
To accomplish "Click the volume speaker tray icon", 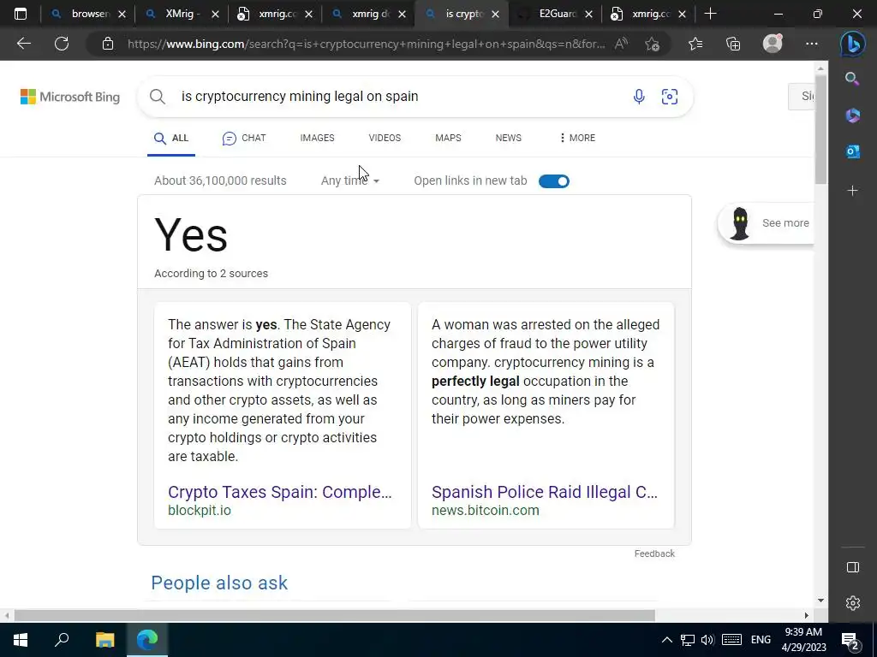I will click(x=707, y=640).
